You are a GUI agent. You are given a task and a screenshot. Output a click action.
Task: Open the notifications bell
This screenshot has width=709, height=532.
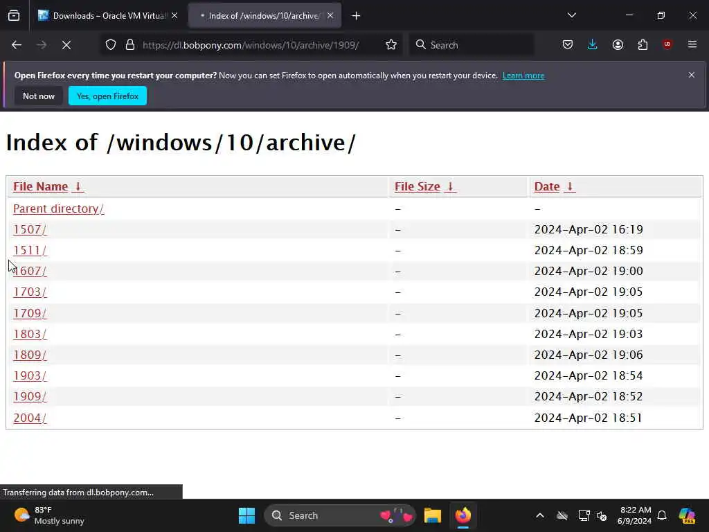click(x=662, y=515)
